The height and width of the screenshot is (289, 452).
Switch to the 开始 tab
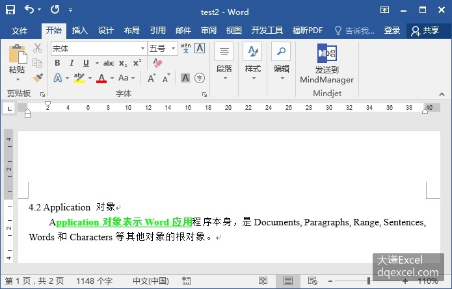pos(54,31)
